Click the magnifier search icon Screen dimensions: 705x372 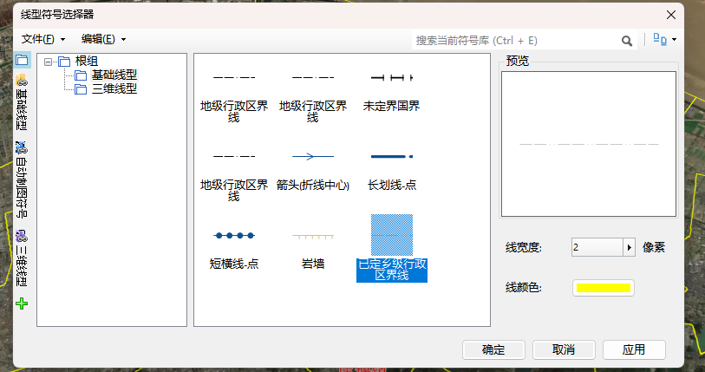pos(627,41)
